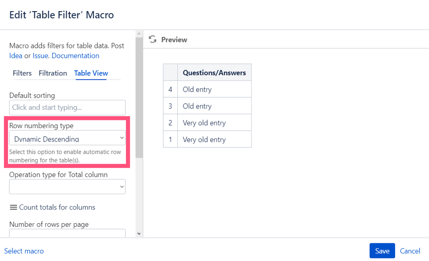This screenshot has height=261, width=429.
Task: Expand Operation type for Total column dropdown
Action: (67, 187)
